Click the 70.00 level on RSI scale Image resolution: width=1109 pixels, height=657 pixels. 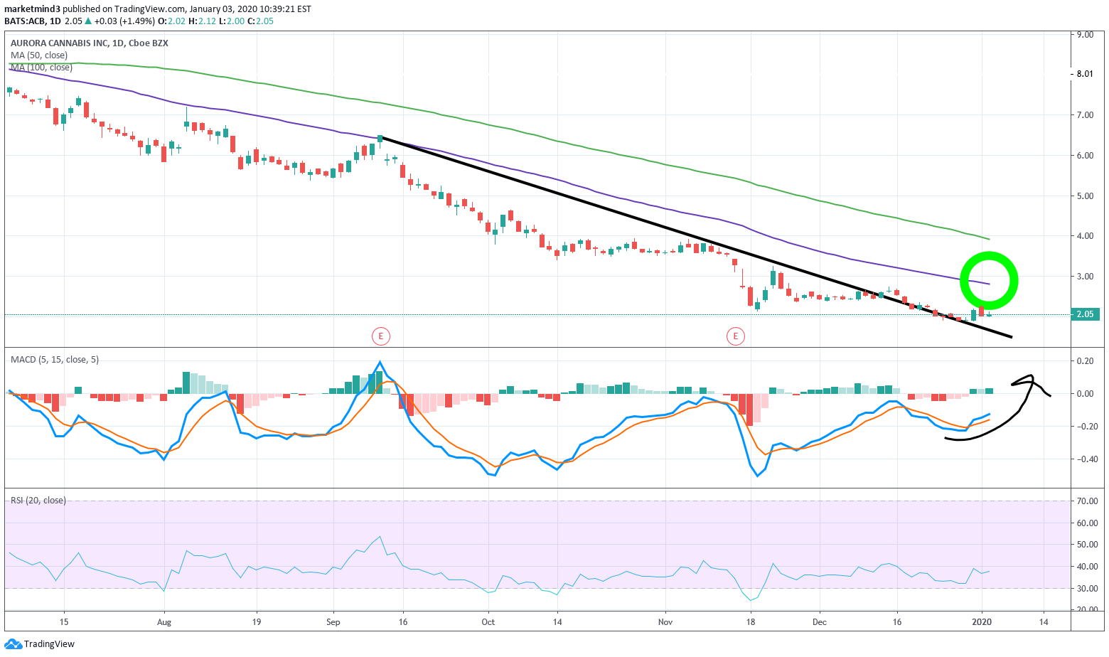pyautogui.click(x=1086, y=501)
